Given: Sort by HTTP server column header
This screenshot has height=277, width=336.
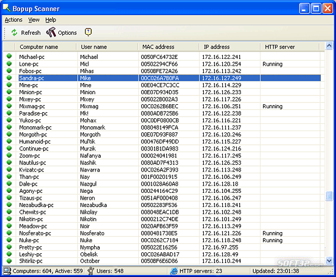Looking at the screenshot, I should (x=290, y=47).
